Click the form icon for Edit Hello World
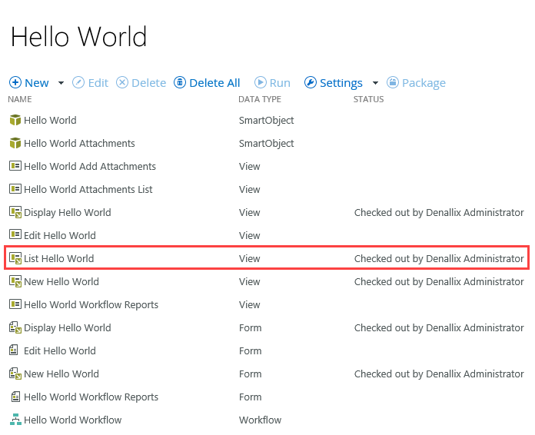535x435 pixels. [15, 351]
